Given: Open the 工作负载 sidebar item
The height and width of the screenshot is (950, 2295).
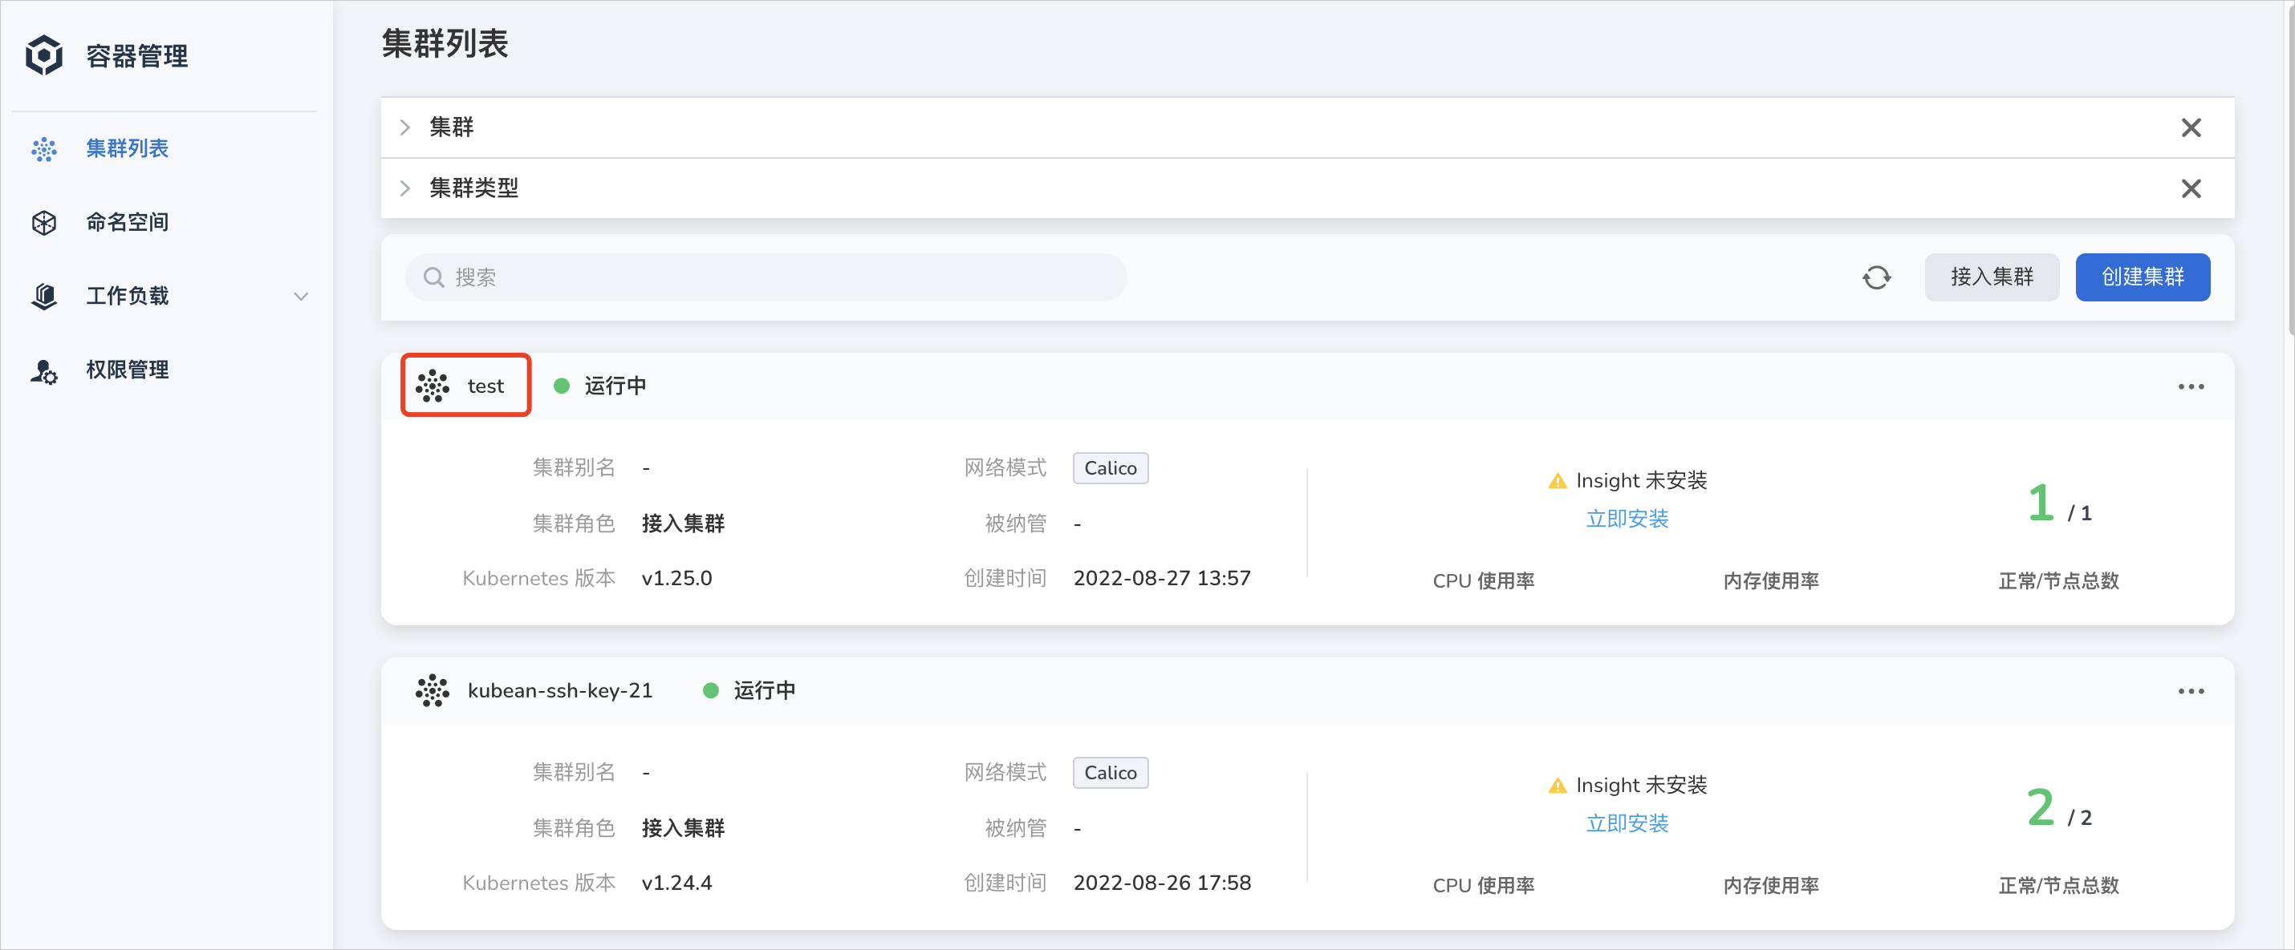Looking at the screenshot, I should (127, 297).
